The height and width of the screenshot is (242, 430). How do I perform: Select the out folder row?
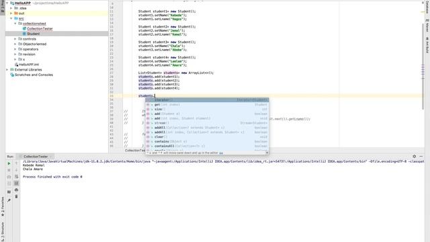[x=56, y=13]
